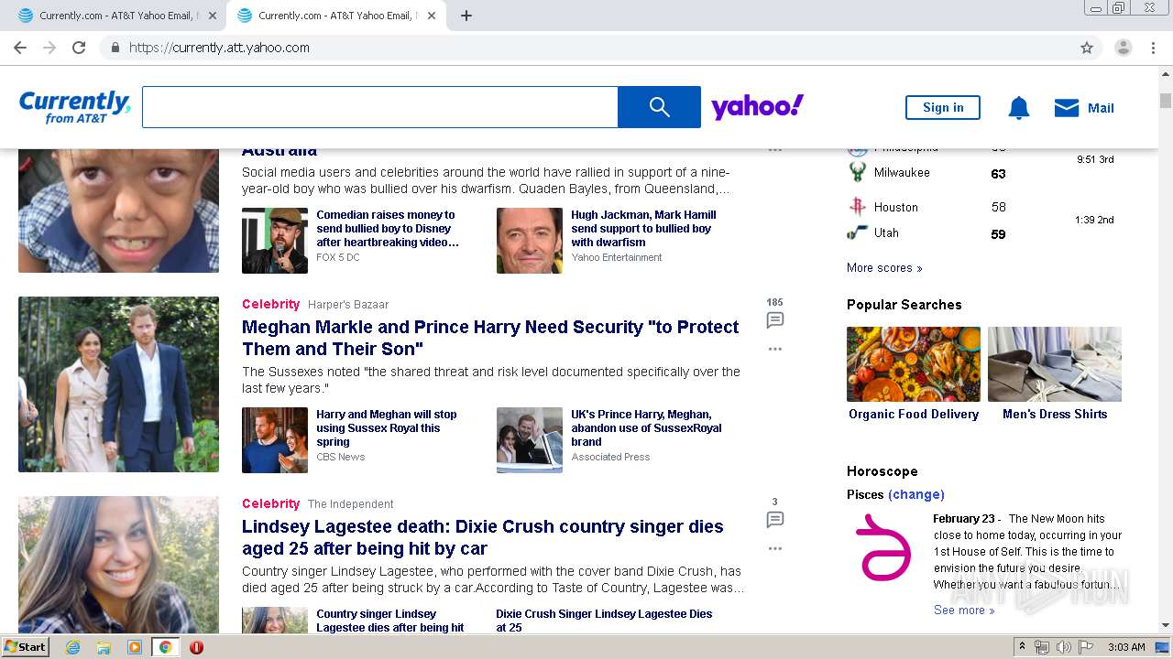Image resolution: width=1173 pixels, height=659 pixels.
Task: Open Internet Explorer from taskbar
Action: [x=73, y=647]
